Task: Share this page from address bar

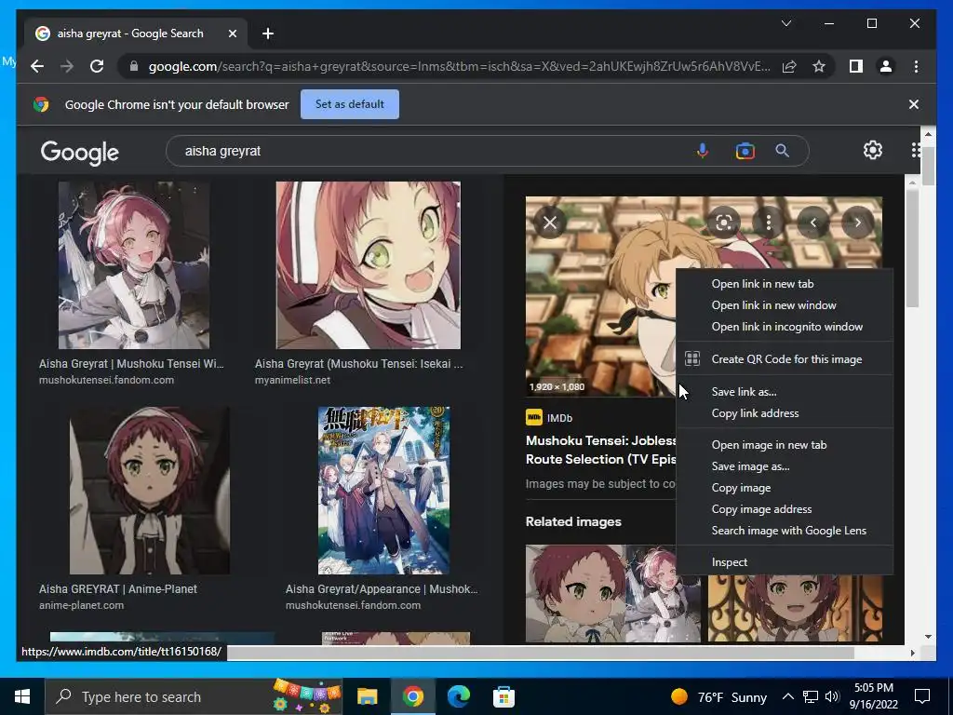Action: tap(789, 66)
